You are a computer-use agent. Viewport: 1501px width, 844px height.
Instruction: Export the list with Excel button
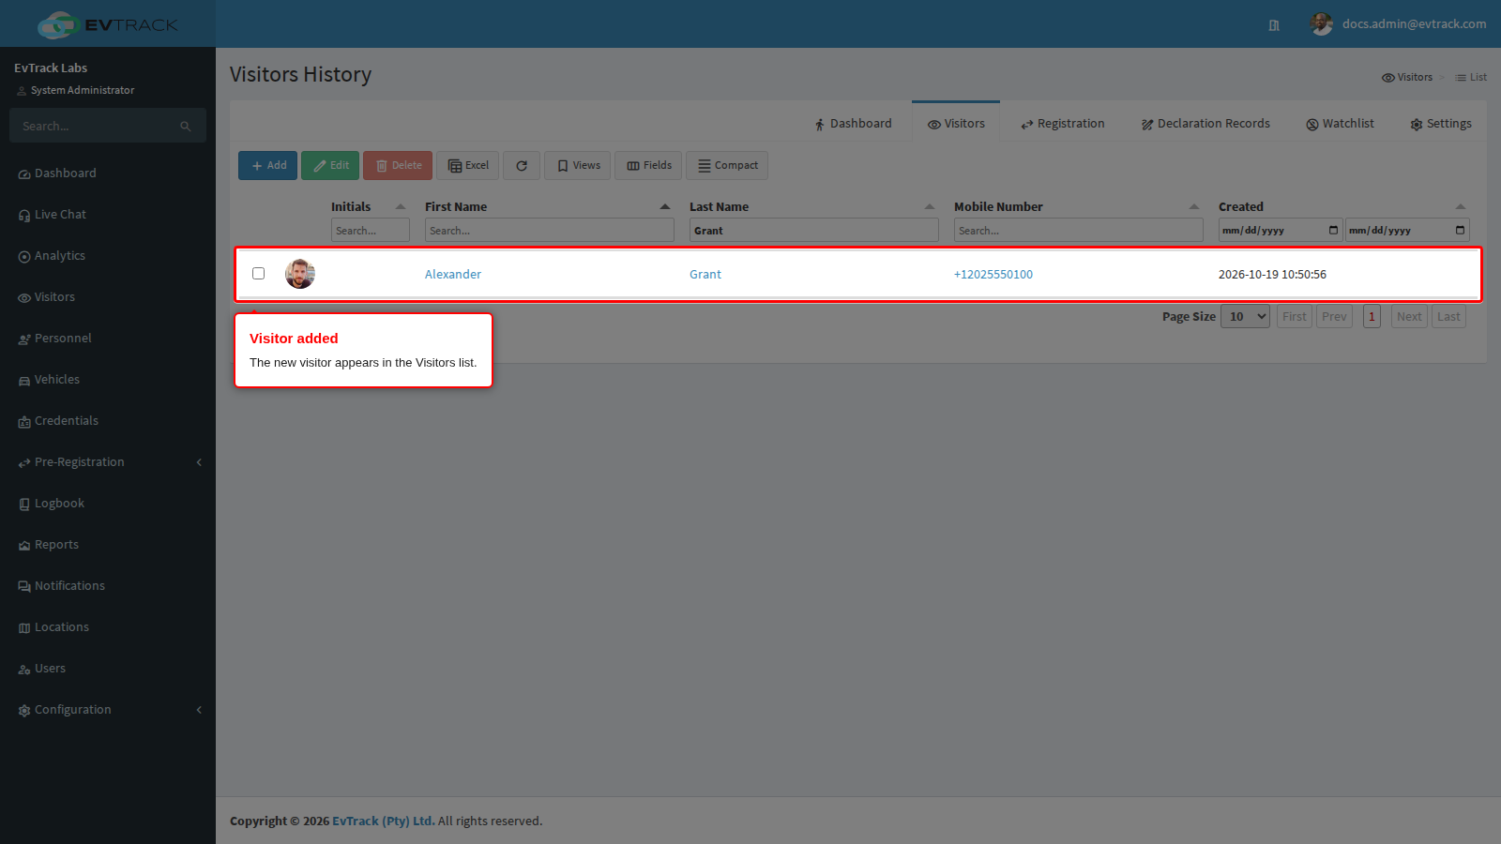pos(467,165)
